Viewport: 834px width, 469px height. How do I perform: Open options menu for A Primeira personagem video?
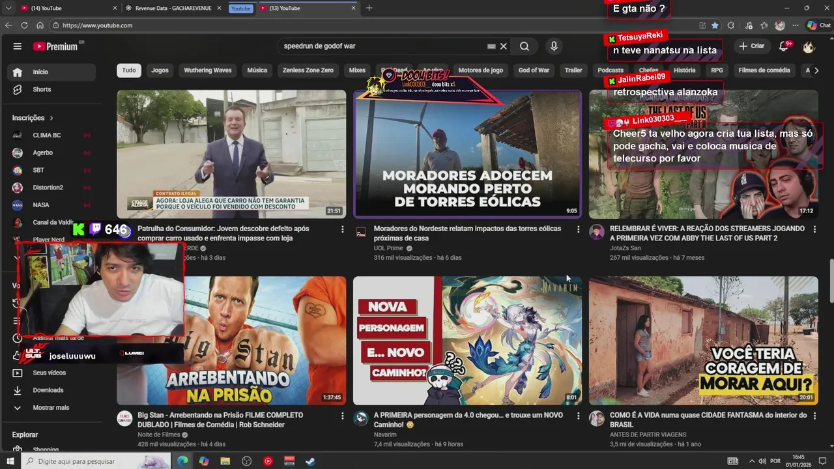pyautogui.click(x=578, y=416)
